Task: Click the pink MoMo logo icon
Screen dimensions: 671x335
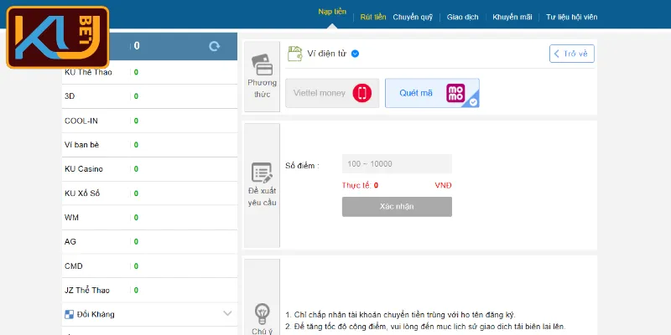Action: (455, 93)
